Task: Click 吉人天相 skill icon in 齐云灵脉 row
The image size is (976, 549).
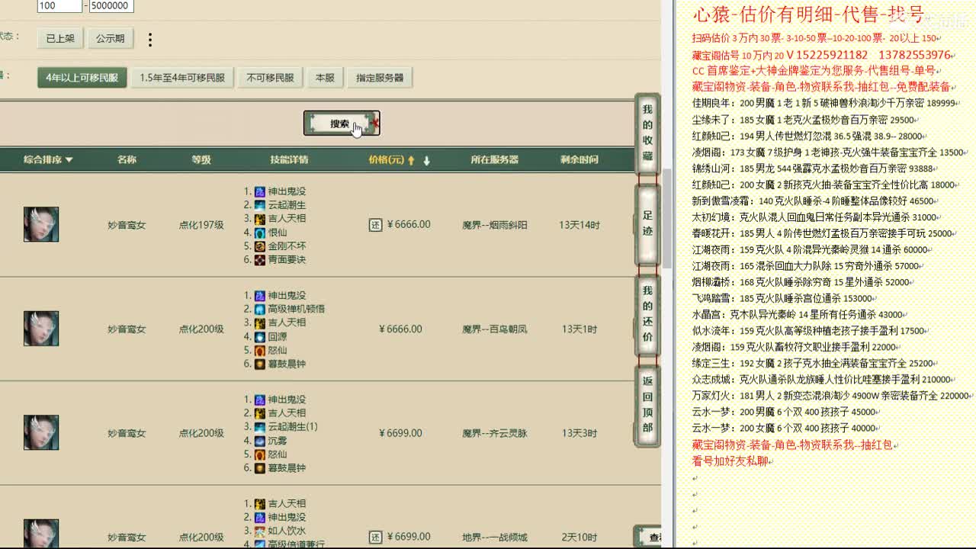Action: [x=259, y=413]
